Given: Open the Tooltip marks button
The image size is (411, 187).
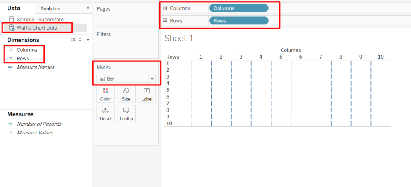Looking at the screenshot, I should (x=126, y=114).
